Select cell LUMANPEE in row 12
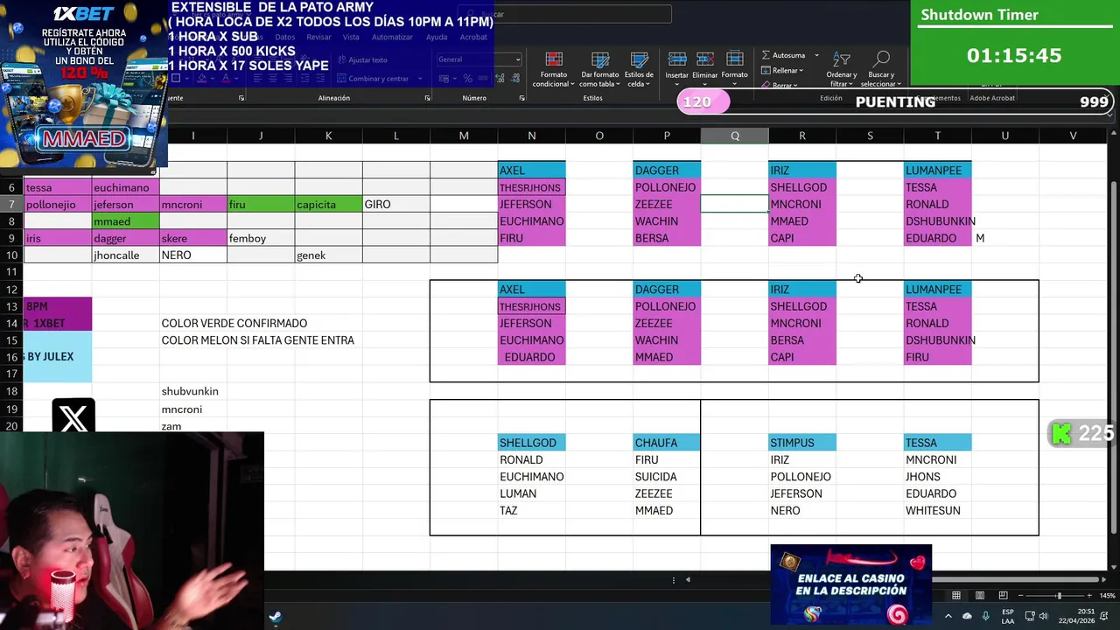The height and width of the screenshot is (630, 1120). tap(937, 290)
